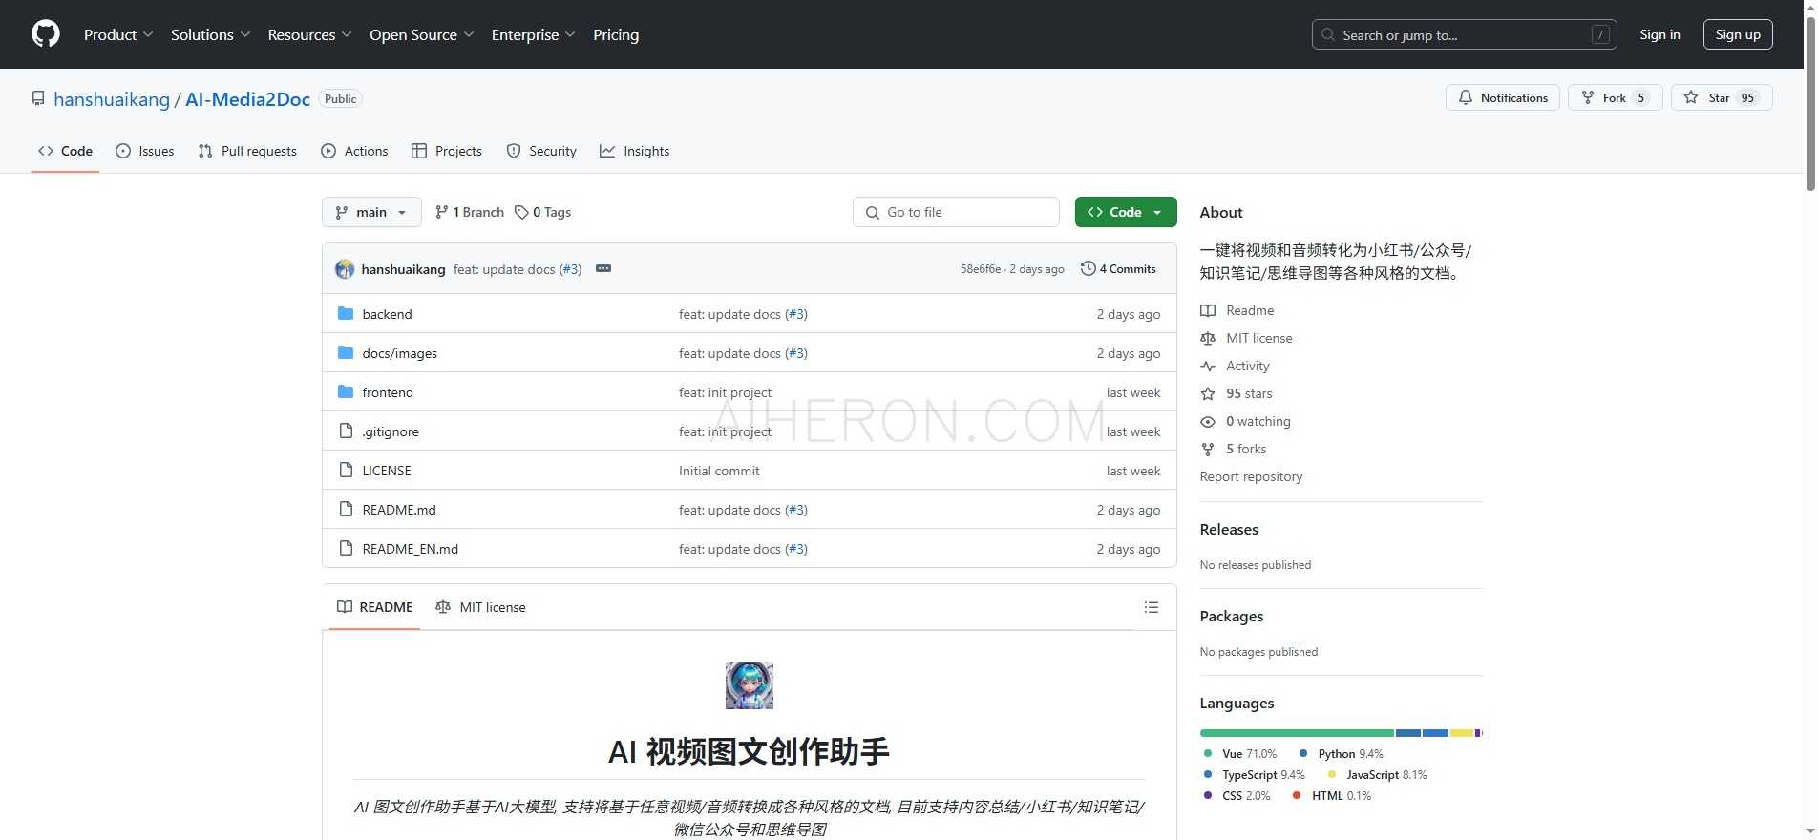Click the tag icon beside 0 Tags
This screenshot has height=840, width=1818.
coord(521,212)
